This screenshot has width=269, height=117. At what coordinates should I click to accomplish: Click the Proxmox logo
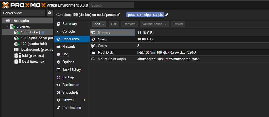pyautogui.click(x=24, y=5)
